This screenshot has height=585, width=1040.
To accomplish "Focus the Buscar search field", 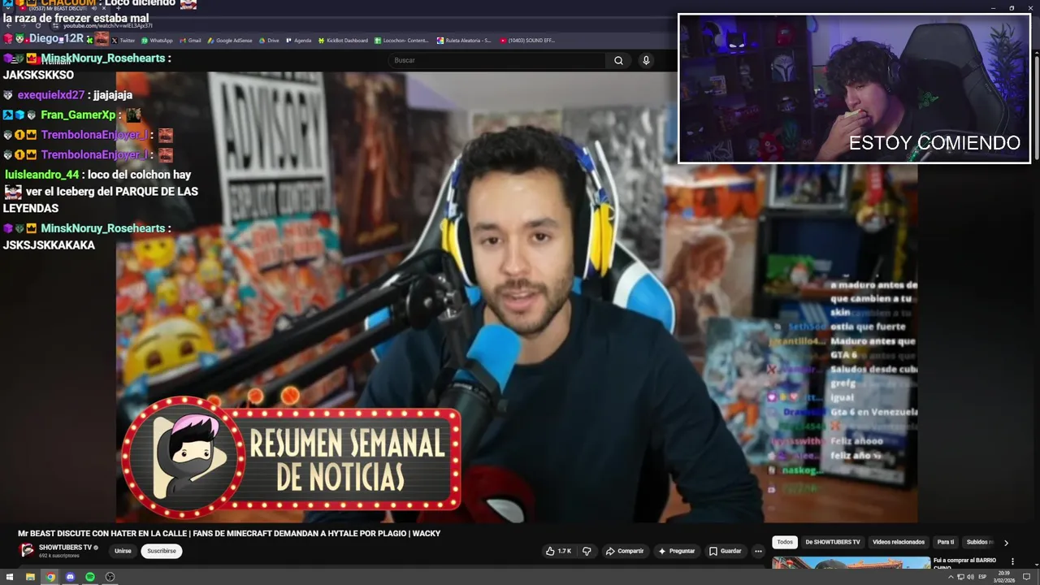I will 496,60.
